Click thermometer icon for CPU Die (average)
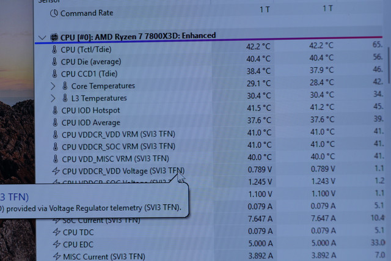 54,62
